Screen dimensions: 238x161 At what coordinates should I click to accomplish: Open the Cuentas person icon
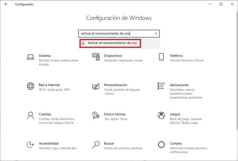click(30, 115)
